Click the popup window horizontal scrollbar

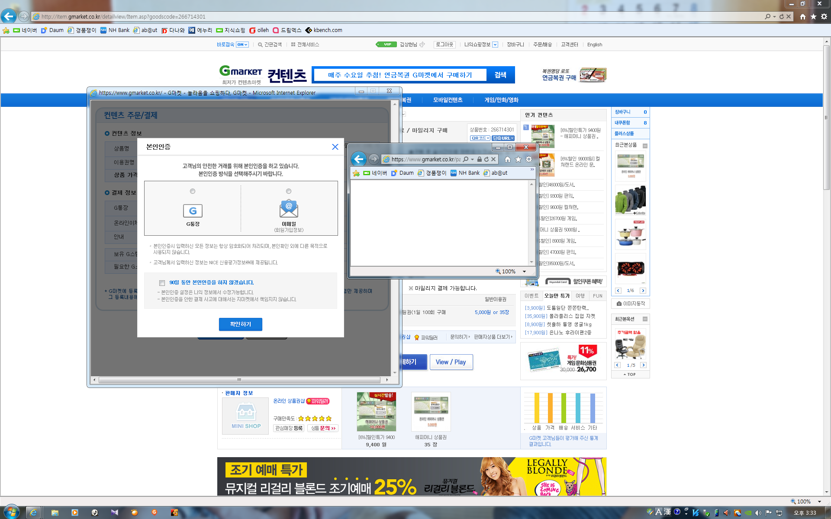pyautogui.click(x=239, y=380)
